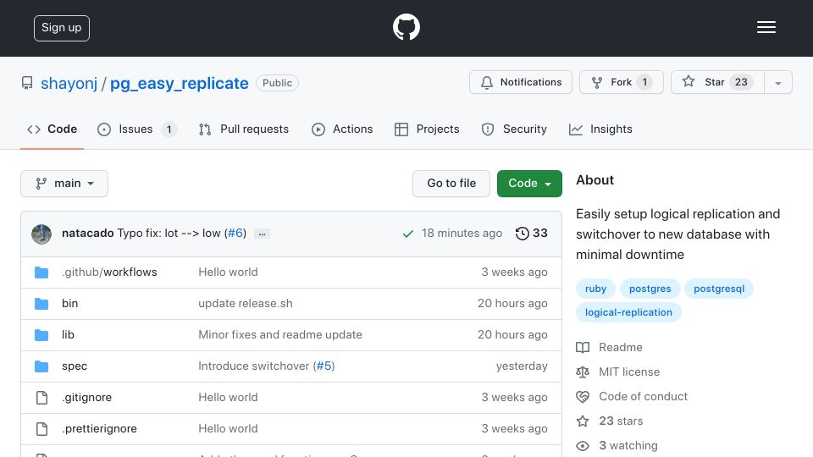Image resolution: width=813 pixels, height=457 pixels.
Task: Open the hamburger navigation menu
Action: pos(766,27)
